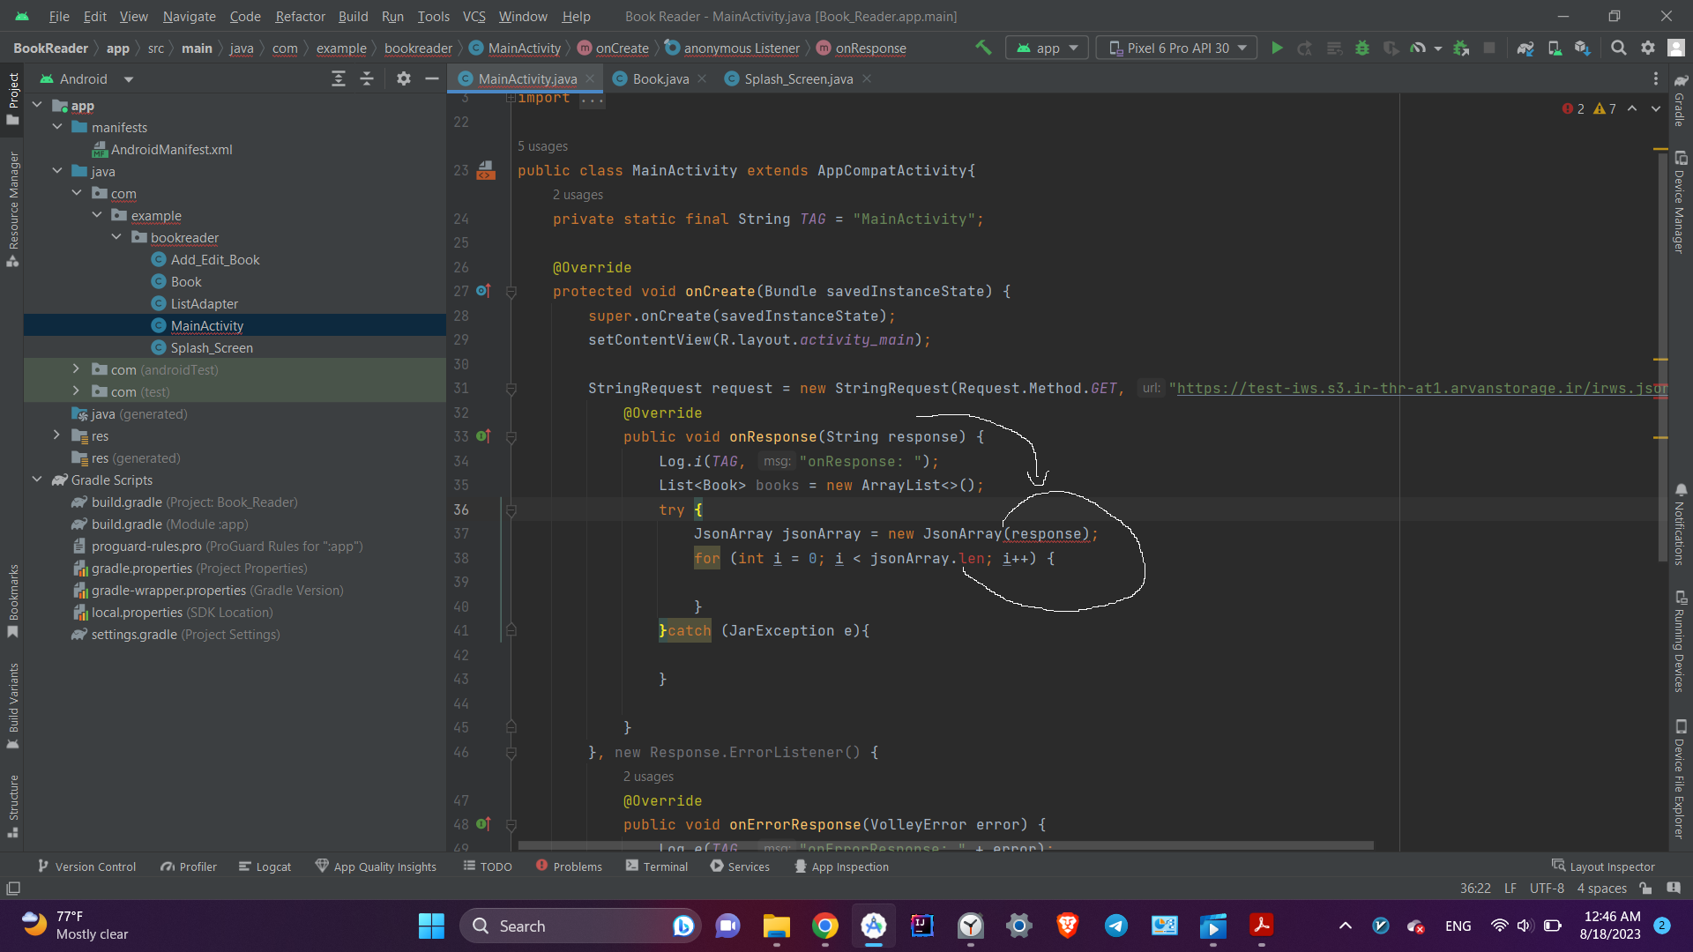
Task: Open the Android project view dropdown
Action: point(86,78)
